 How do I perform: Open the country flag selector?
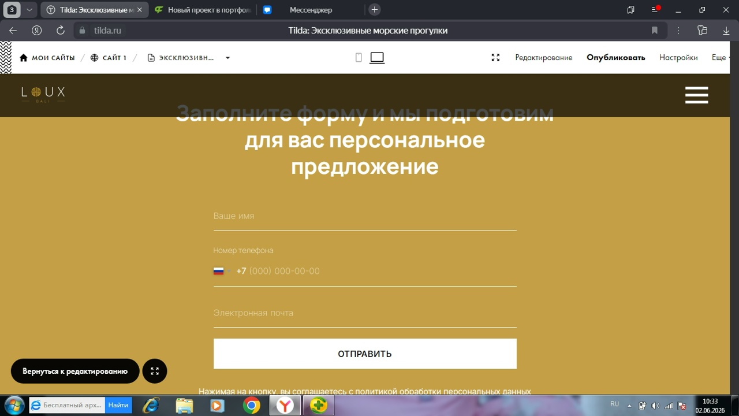[222, 271]
